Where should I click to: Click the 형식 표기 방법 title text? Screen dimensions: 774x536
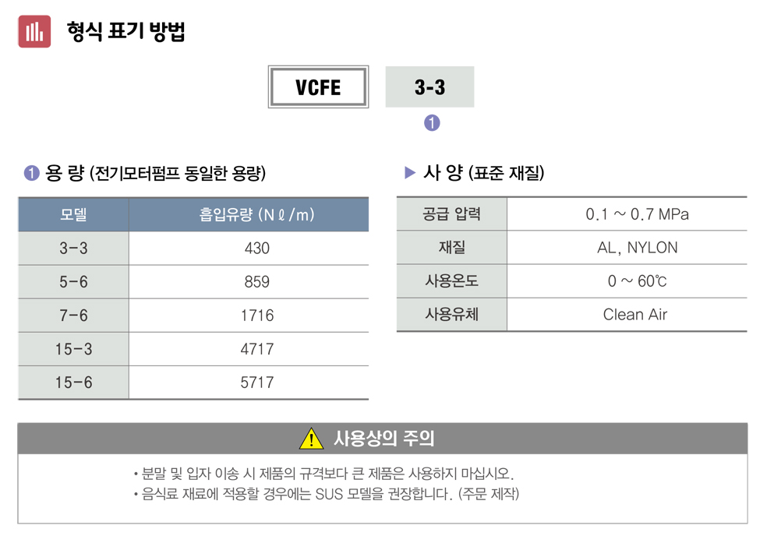click(126, 32)
